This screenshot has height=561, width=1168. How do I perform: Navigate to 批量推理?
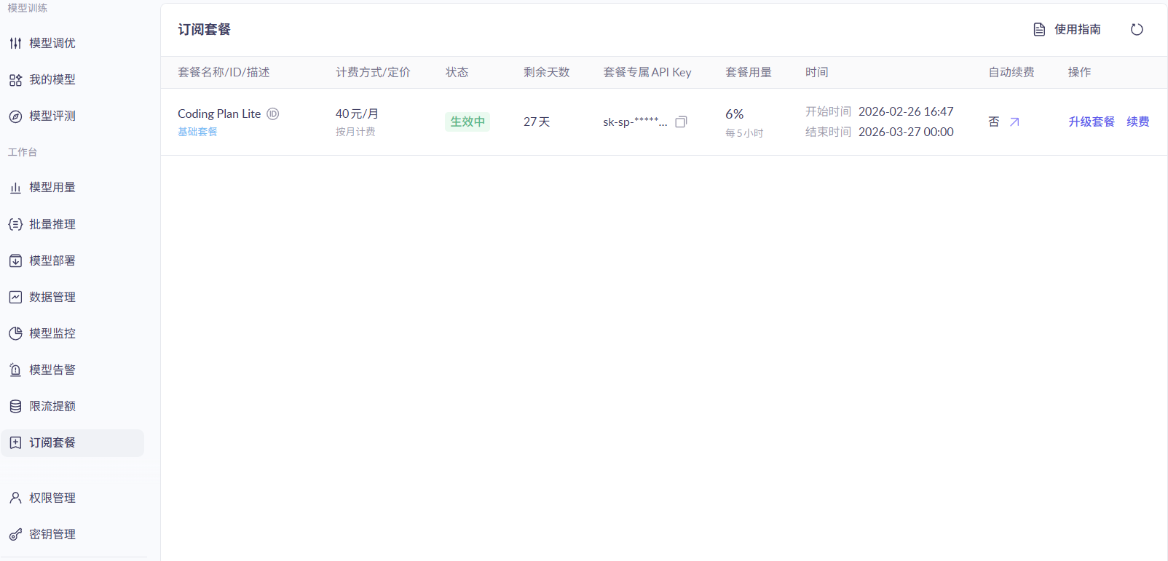click(x=52, y=225)
